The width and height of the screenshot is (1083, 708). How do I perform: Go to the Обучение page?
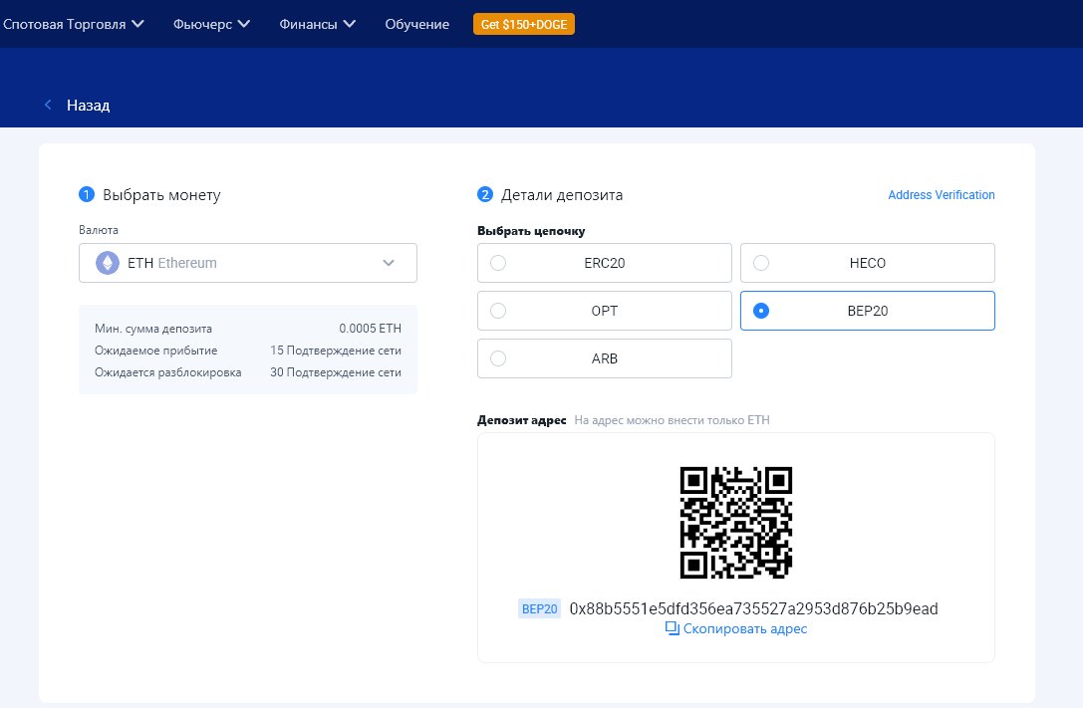pos(416,24)
